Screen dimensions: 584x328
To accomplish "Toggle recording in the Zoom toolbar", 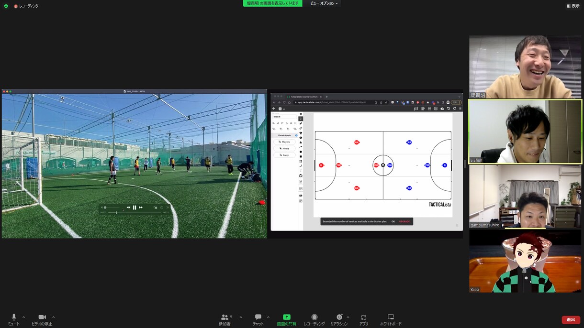I will point(314,319).
